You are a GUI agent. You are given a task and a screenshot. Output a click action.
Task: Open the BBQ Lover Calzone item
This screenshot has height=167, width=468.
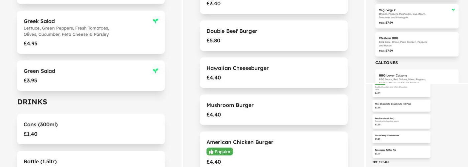[x=417, y=77]
